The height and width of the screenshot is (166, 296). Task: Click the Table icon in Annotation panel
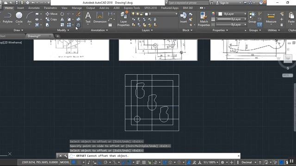click(x=110, y=24)
